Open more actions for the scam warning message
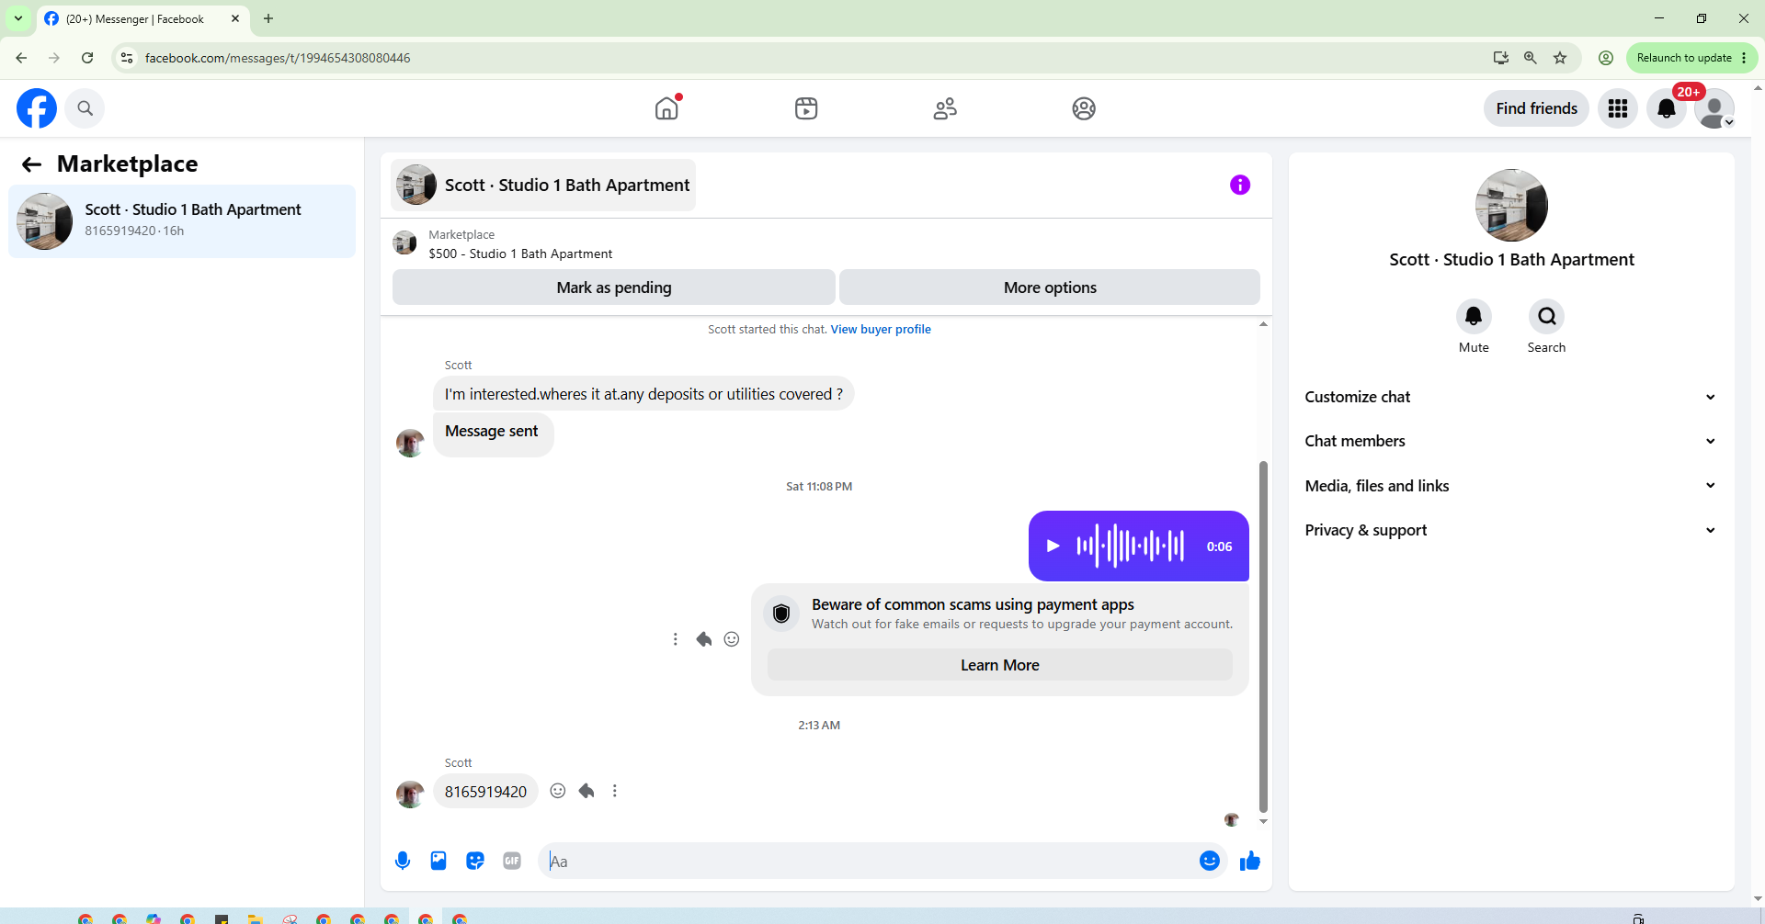Image resolution: width=1765 pixels, height=924 pixels. pos(676,639)
